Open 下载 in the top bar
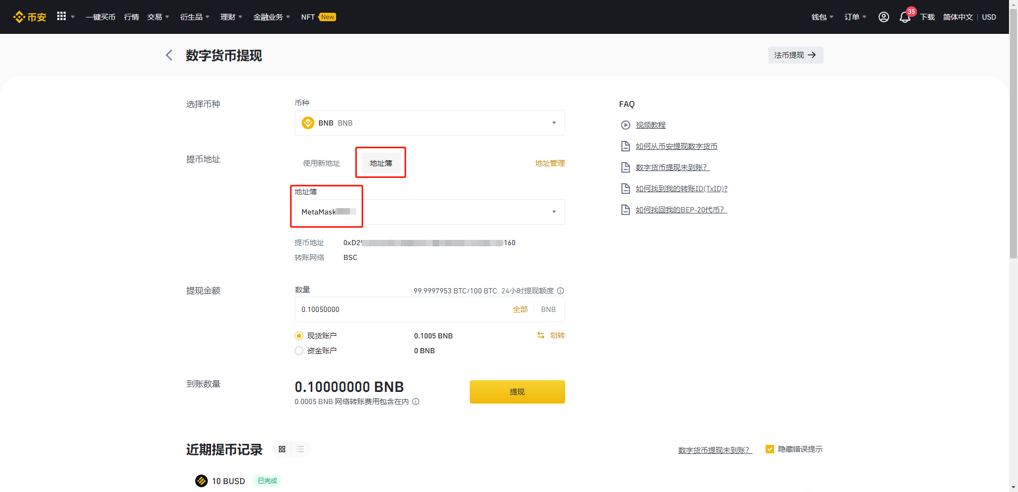1018x492 pixels. (x=927, y=17)
